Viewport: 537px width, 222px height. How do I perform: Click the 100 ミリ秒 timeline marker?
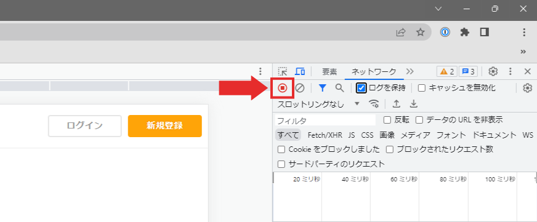coord(500,179)
